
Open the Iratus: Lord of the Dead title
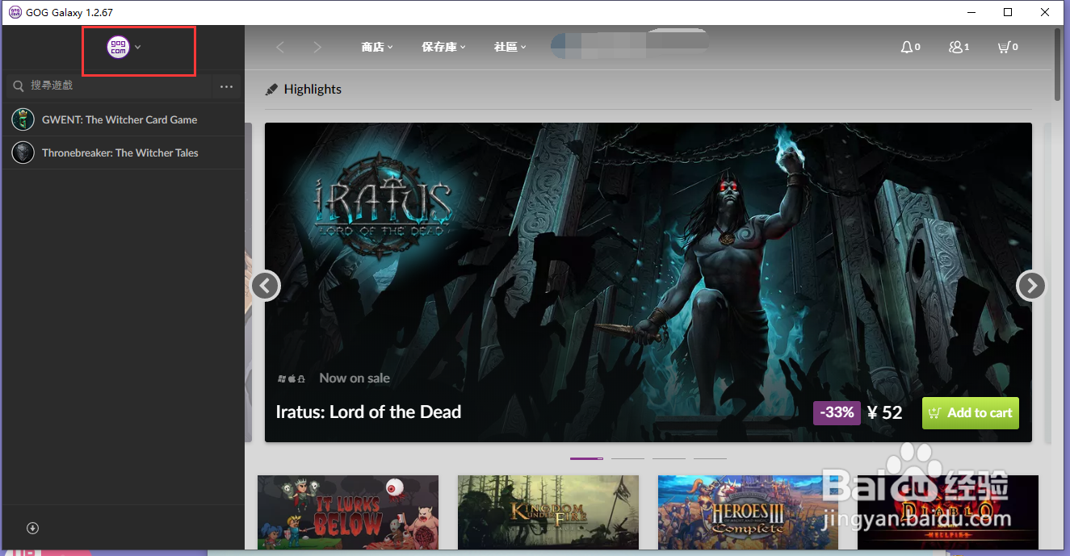pyautogui.click(x=368, y=412)
